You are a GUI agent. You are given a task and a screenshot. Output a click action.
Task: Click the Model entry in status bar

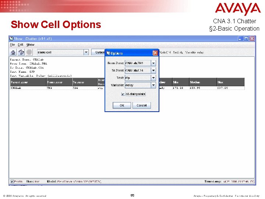coord(74,181)
